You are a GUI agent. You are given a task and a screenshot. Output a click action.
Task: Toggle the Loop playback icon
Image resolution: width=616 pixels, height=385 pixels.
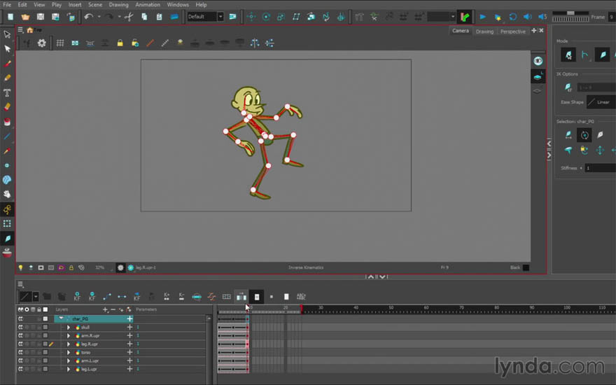(512, 17)
